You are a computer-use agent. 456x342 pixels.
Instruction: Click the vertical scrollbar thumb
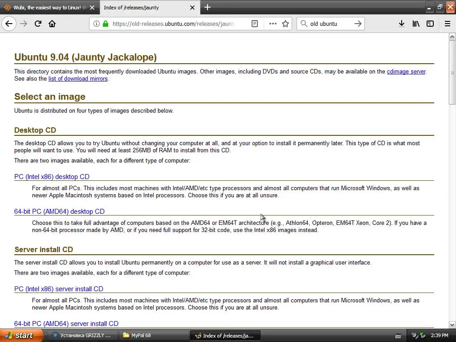click(x=452, y=73)
